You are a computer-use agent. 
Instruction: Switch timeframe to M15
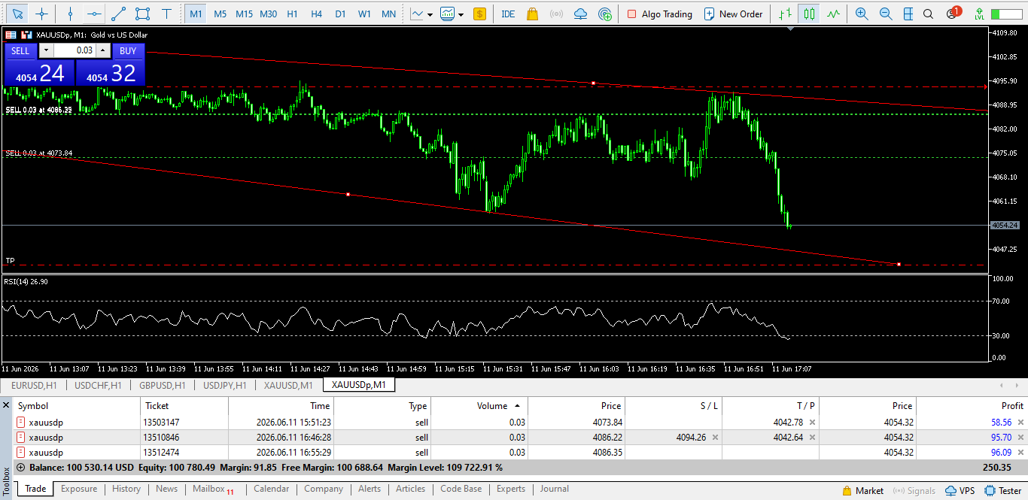click(x=244, y=14)
